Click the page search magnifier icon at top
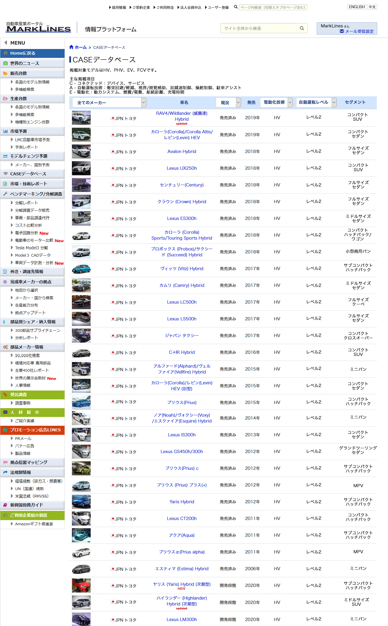Screen dimensions: 388x626 click(x=236, y=7)
